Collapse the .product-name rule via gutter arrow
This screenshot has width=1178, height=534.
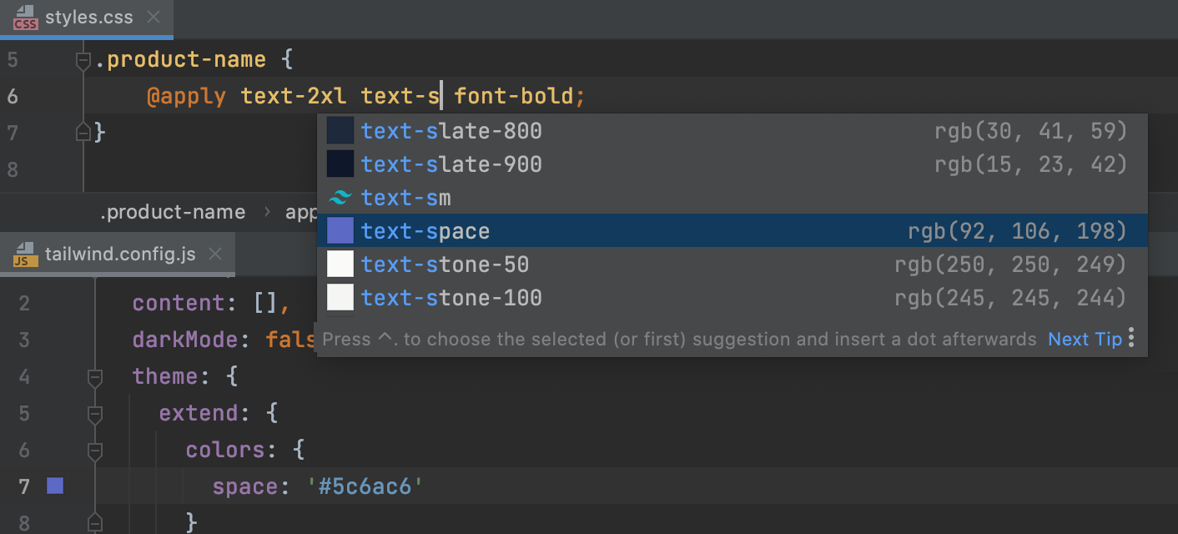click(83, 58)
